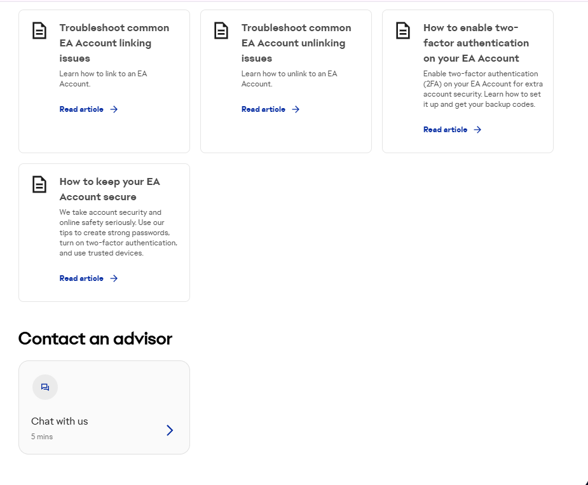The height and width of the screenshot is (485, 588).
Task: Follow Read article link for keeping account secure
Action: pos(81,278)
